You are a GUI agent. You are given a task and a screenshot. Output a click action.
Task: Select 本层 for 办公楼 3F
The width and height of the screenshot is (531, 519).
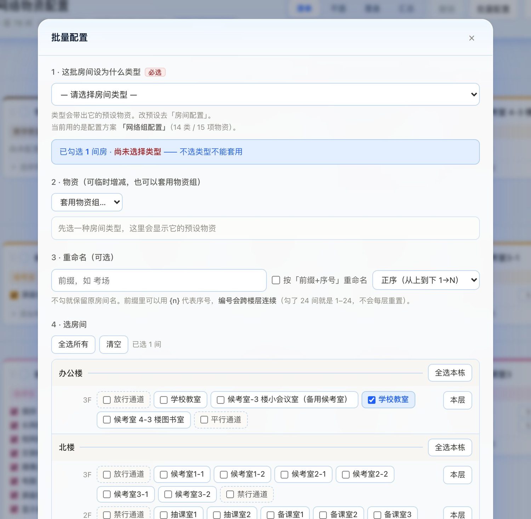click(457, 400)
